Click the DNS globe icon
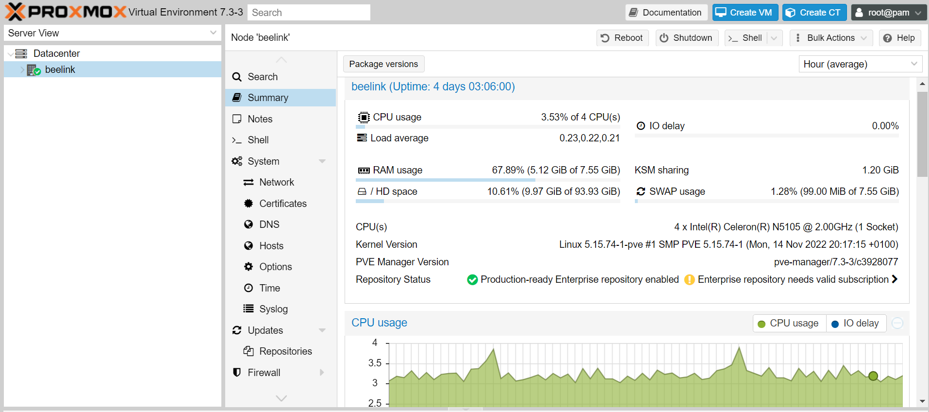This screenshot has height=412, width=929. (249, 224)
